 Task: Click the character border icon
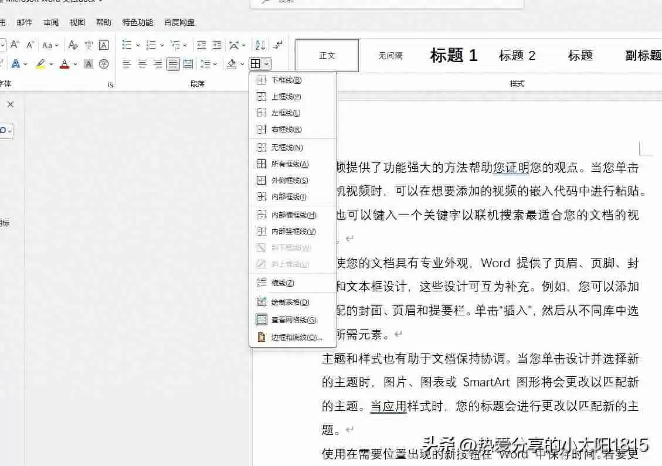[x=104, y=45]
